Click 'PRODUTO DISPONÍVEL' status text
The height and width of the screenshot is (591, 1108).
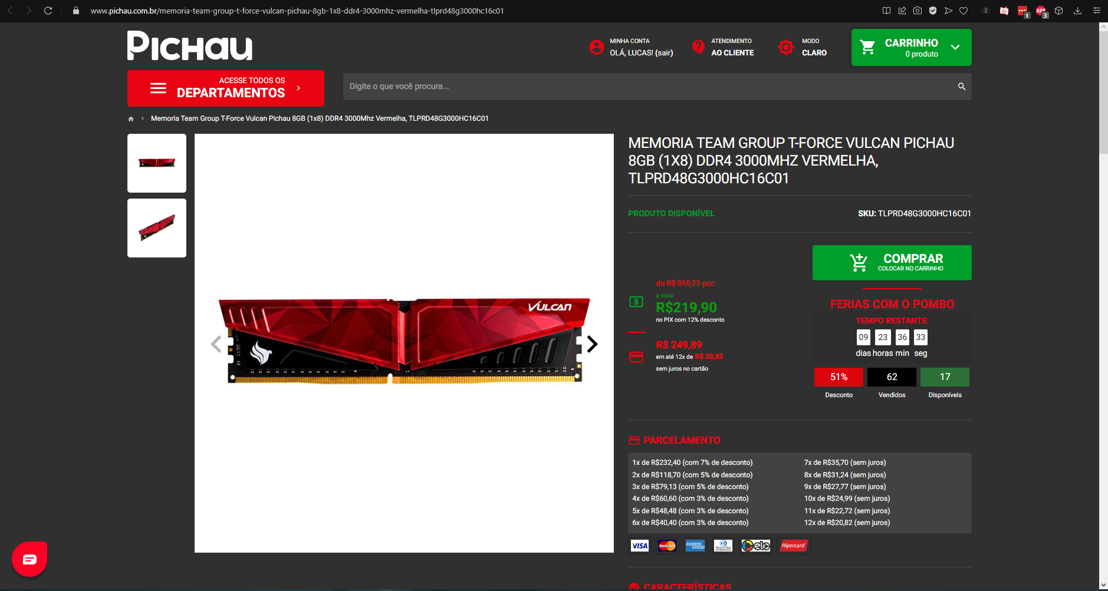click(671, 213)
